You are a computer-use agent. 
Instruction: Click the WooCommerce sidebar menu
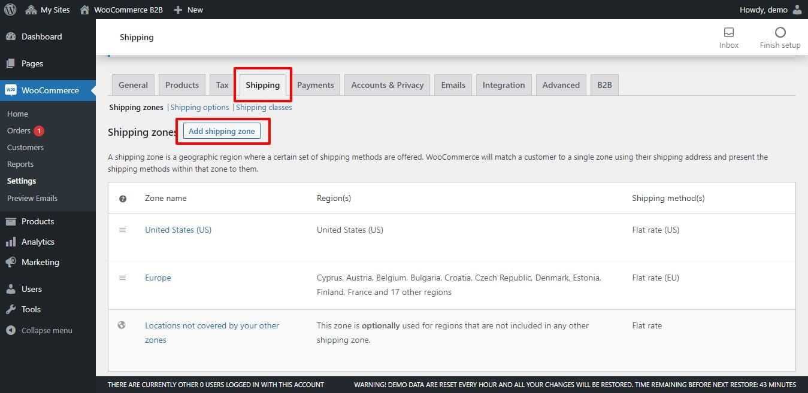coord(48,90)
